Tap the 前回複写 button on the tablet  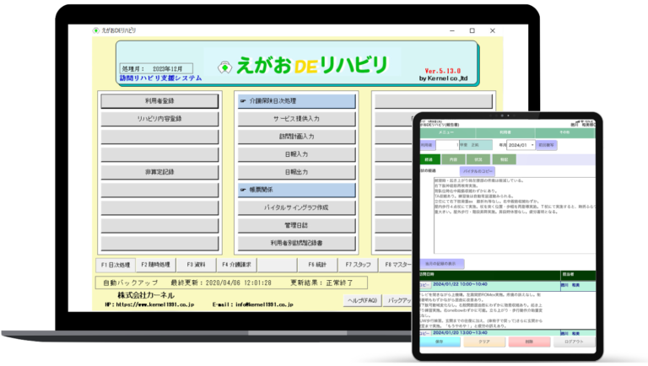[x=547, y=145]
